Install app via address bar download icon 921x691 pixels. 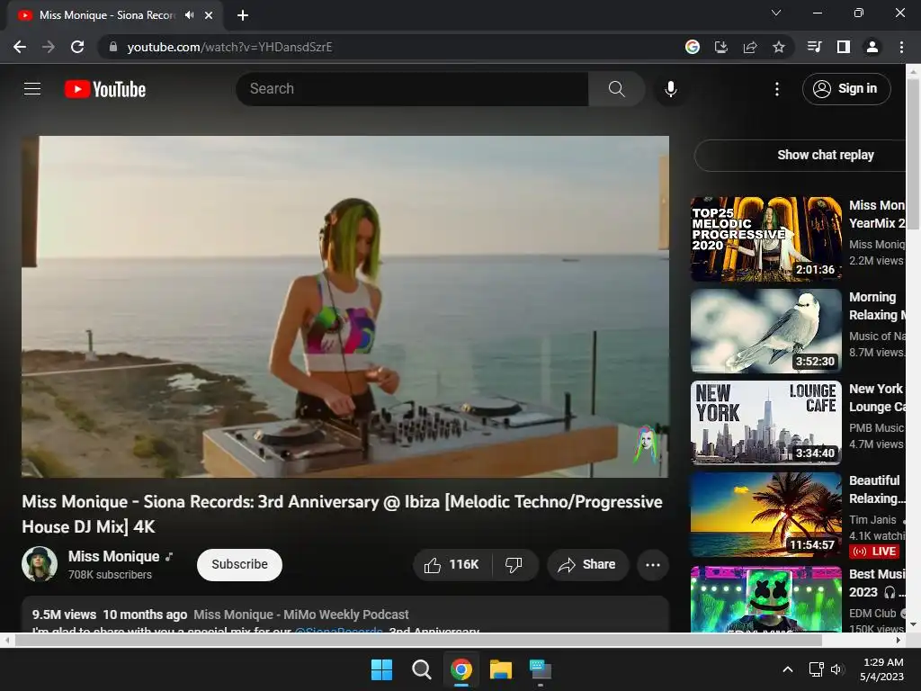pyautogui.click(x=720, y=47)
